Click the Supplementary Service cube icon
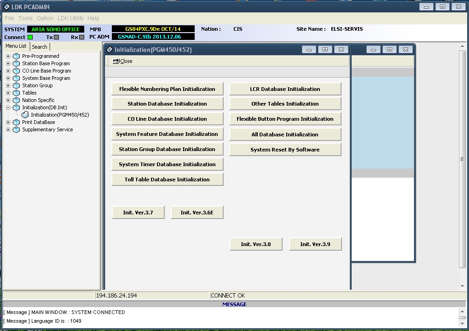Viewport: 469px width, 331px height. 17,129
